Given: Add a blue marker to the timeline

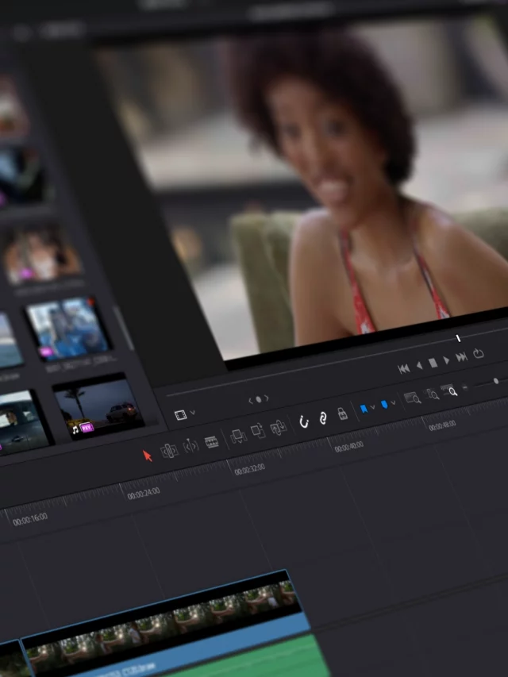Looking at the screenshot, I should pos(384,405).
